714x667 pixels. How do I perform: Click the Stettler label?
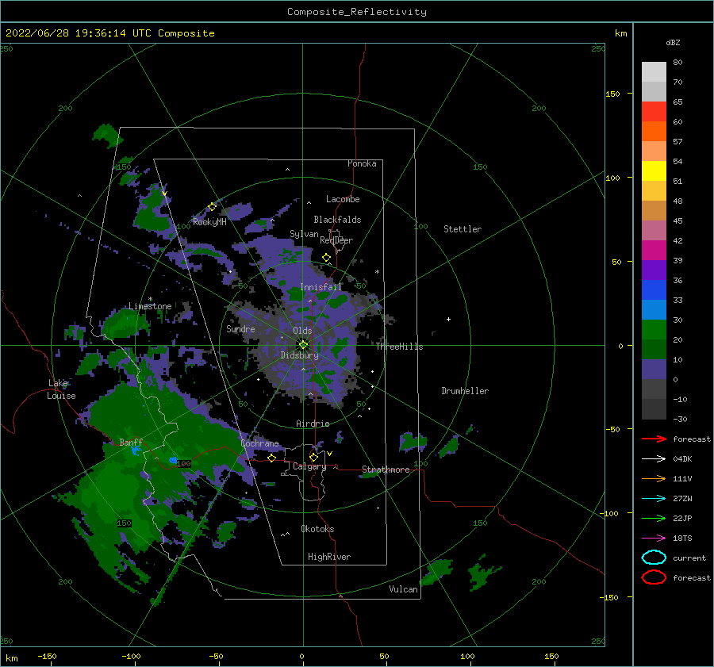pyautogui.click(x=463, y=229)
